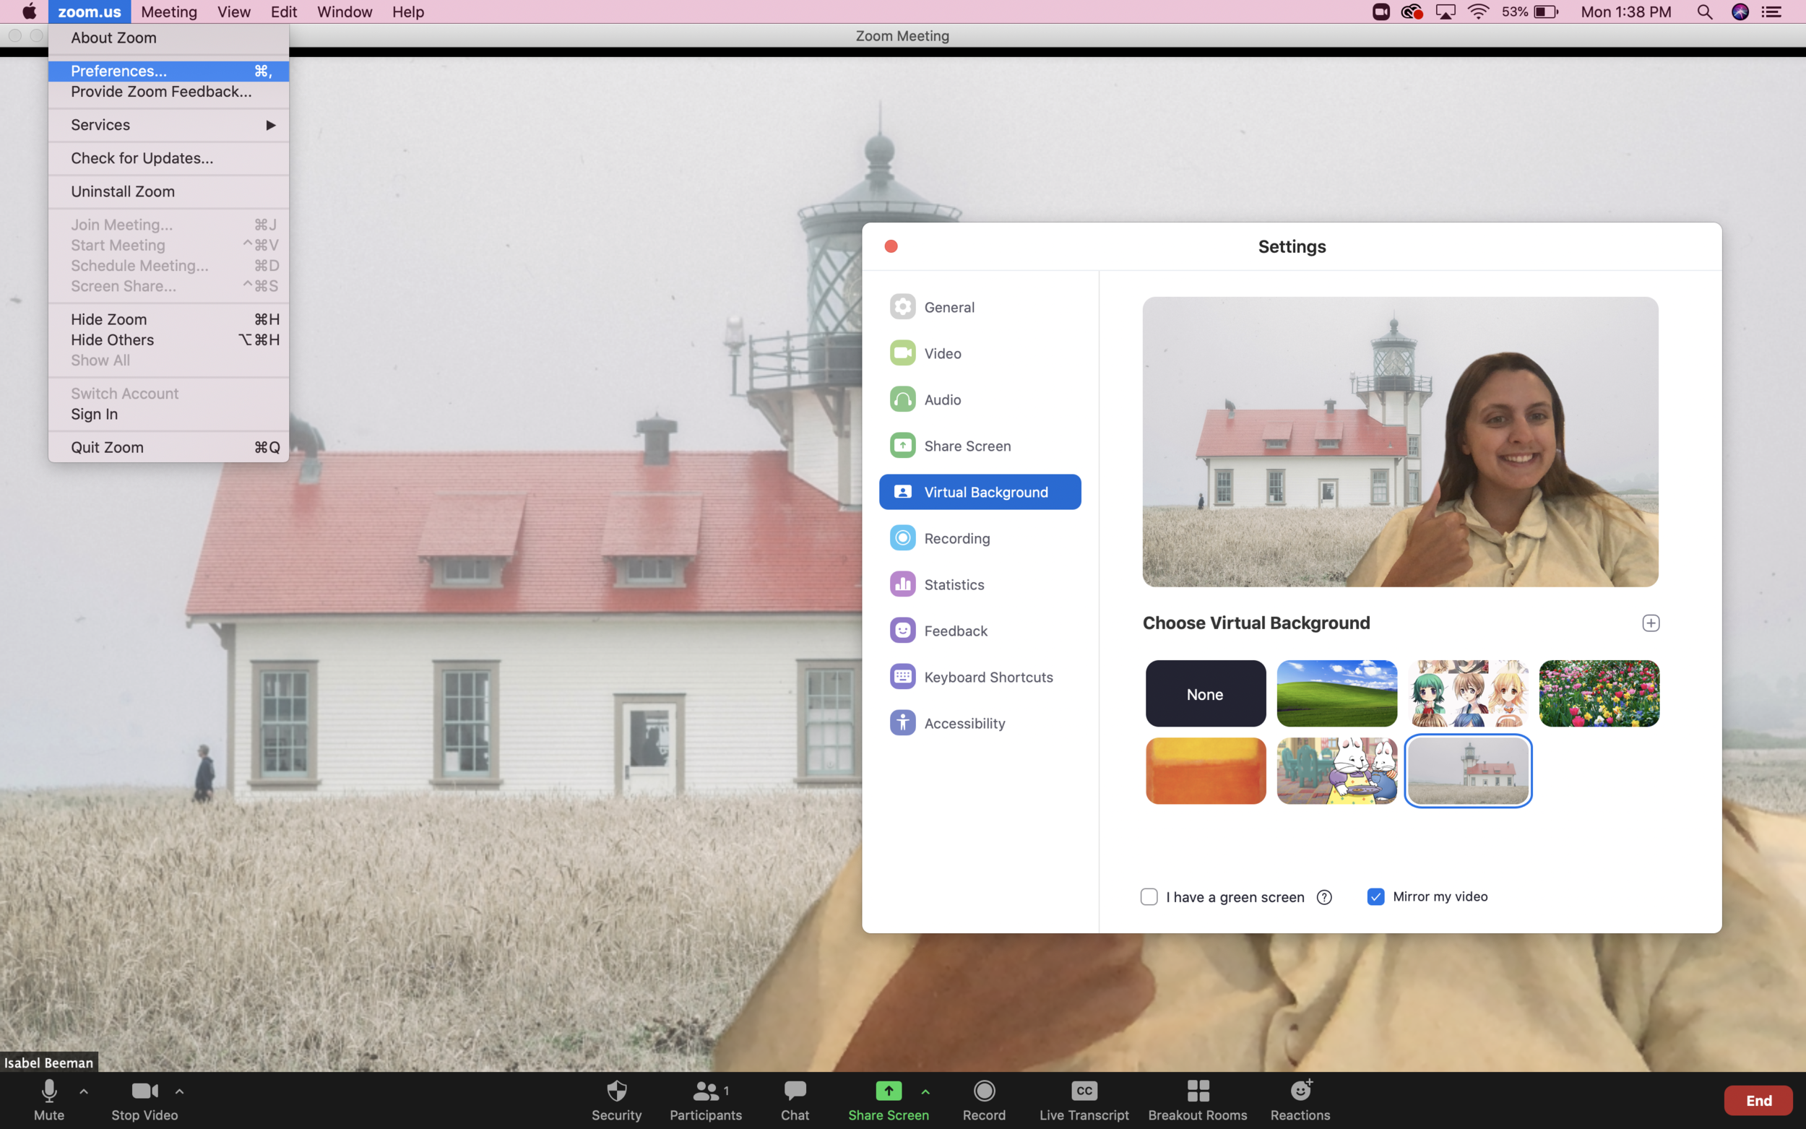Open Live Transcript CC icon
Image resolution: width=1806 pixels, height=1129 pixels.
pos(1084,1090)
